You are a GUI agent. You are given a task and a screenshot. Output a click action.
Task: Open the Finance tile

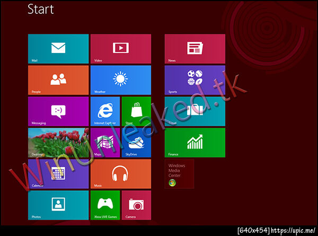(195, 143)
